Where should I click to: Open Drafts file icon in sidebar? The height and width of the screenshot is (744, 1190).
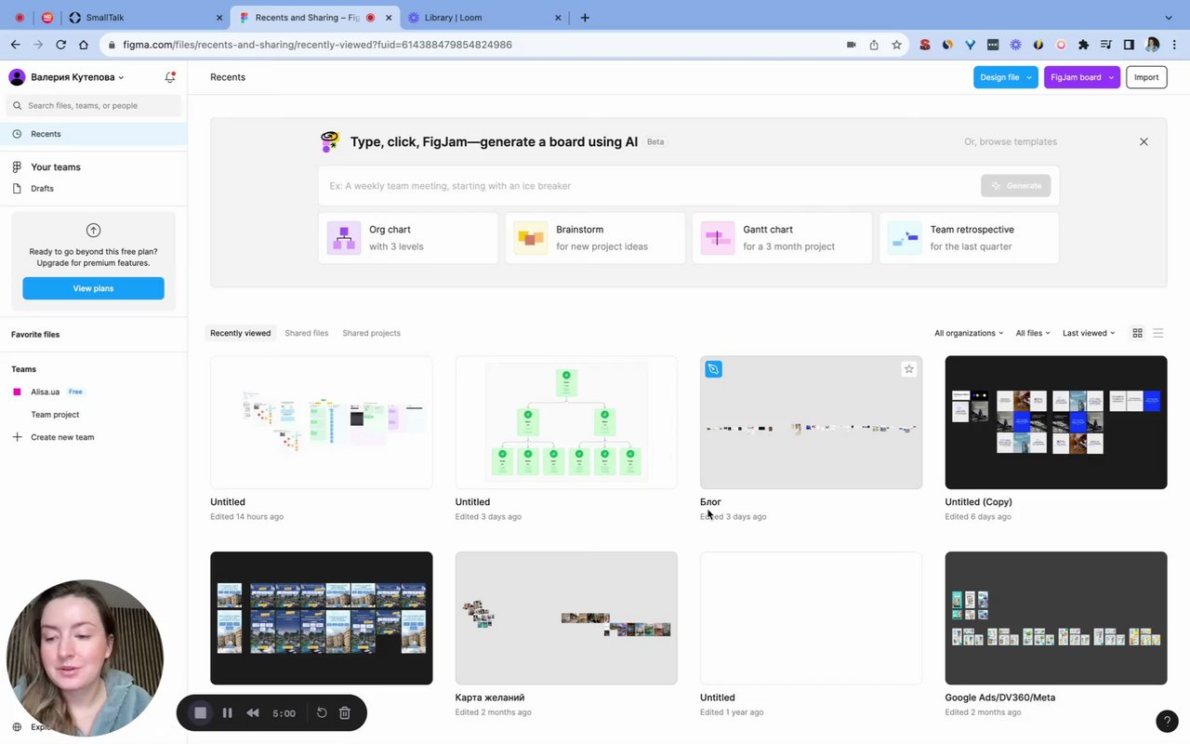click(x=17, y=188)
